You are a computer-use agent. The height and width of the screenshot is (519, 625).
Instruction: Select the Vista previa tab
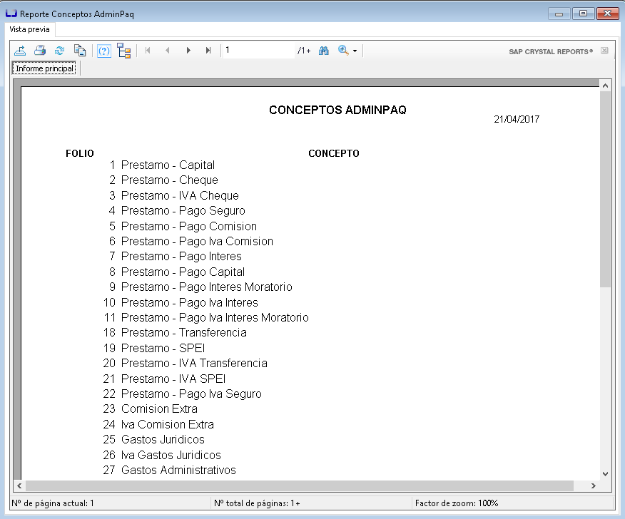pos(29,29)
